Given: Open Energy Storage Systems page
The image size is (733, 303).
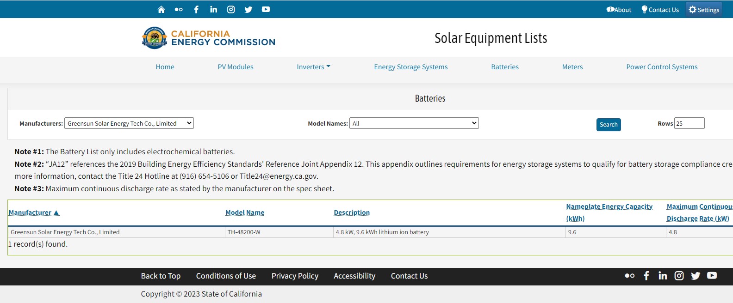Looking at the screenshot, I should pos(410,67).
